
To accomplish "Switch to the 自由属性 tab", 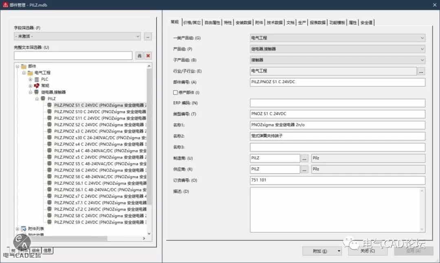I will click(x=212, y=22).
